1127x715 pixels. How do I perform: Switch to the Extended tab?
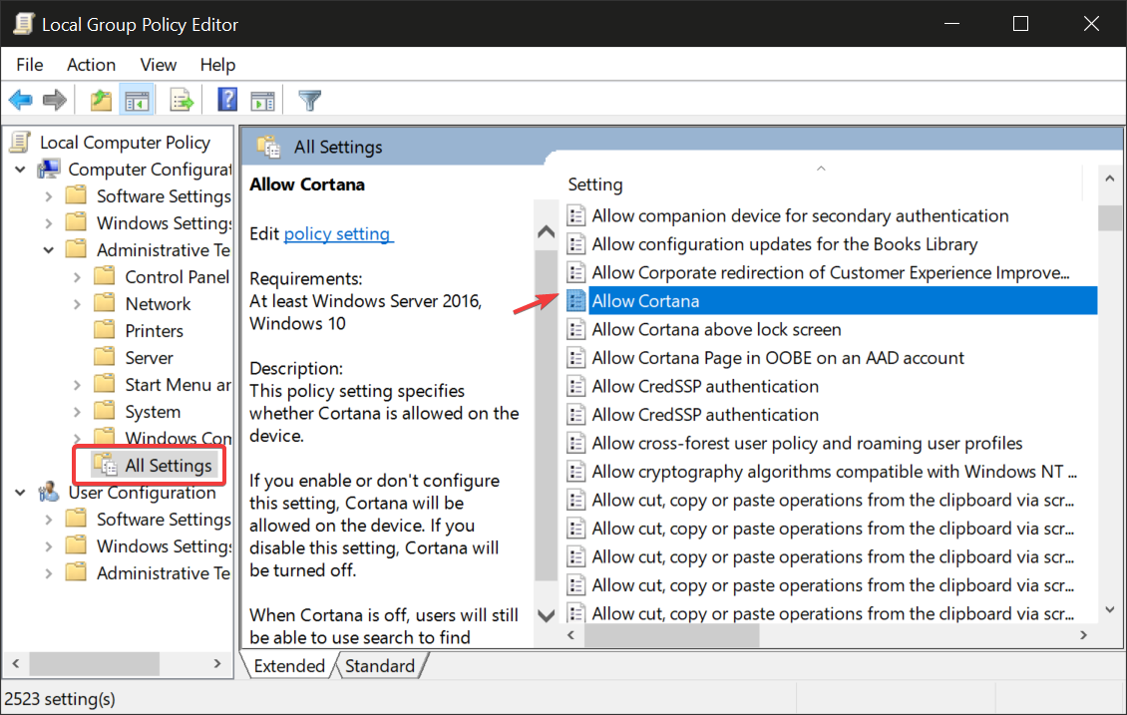[289, 665]
